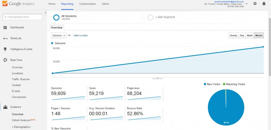Viewport: 271px width, 130px height.
Task: Click the Audience people icon
Action: coord(5,107)
